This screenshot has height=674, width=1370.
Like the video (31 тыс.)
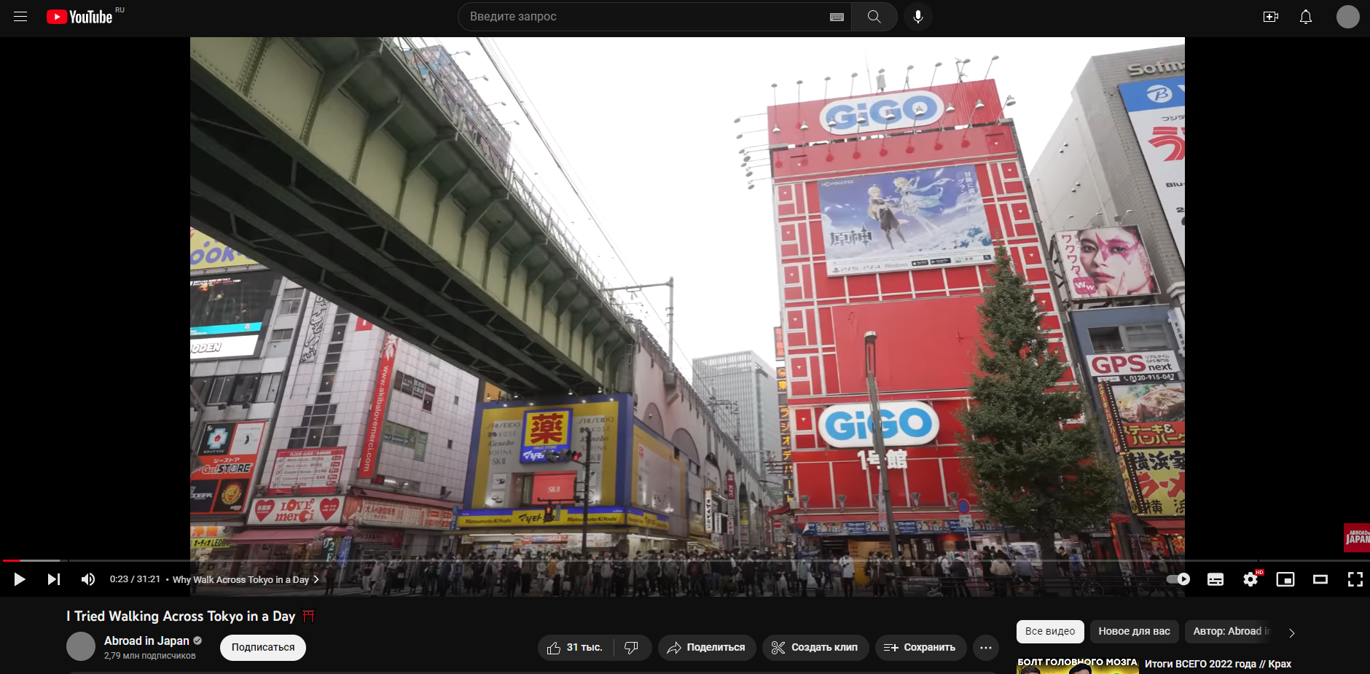pyautogui.click(x=576, y=648)
